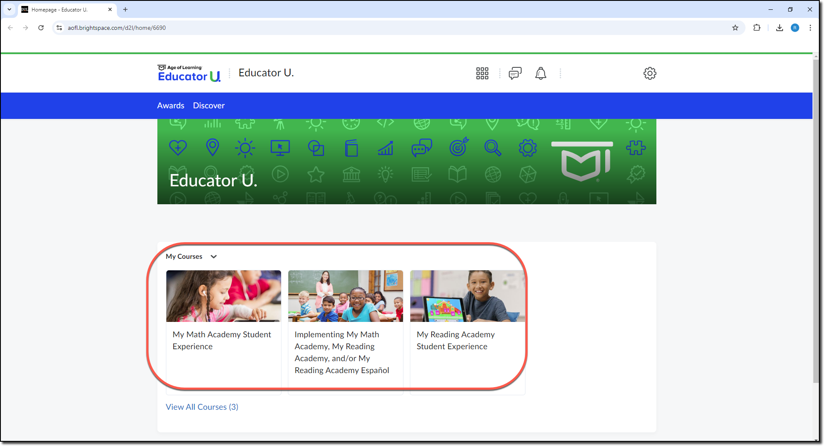The image size is (824, 446).
Task: Close the Homepage - Educator U. tab
Action: pyautogui.click(x=110, y=9)
